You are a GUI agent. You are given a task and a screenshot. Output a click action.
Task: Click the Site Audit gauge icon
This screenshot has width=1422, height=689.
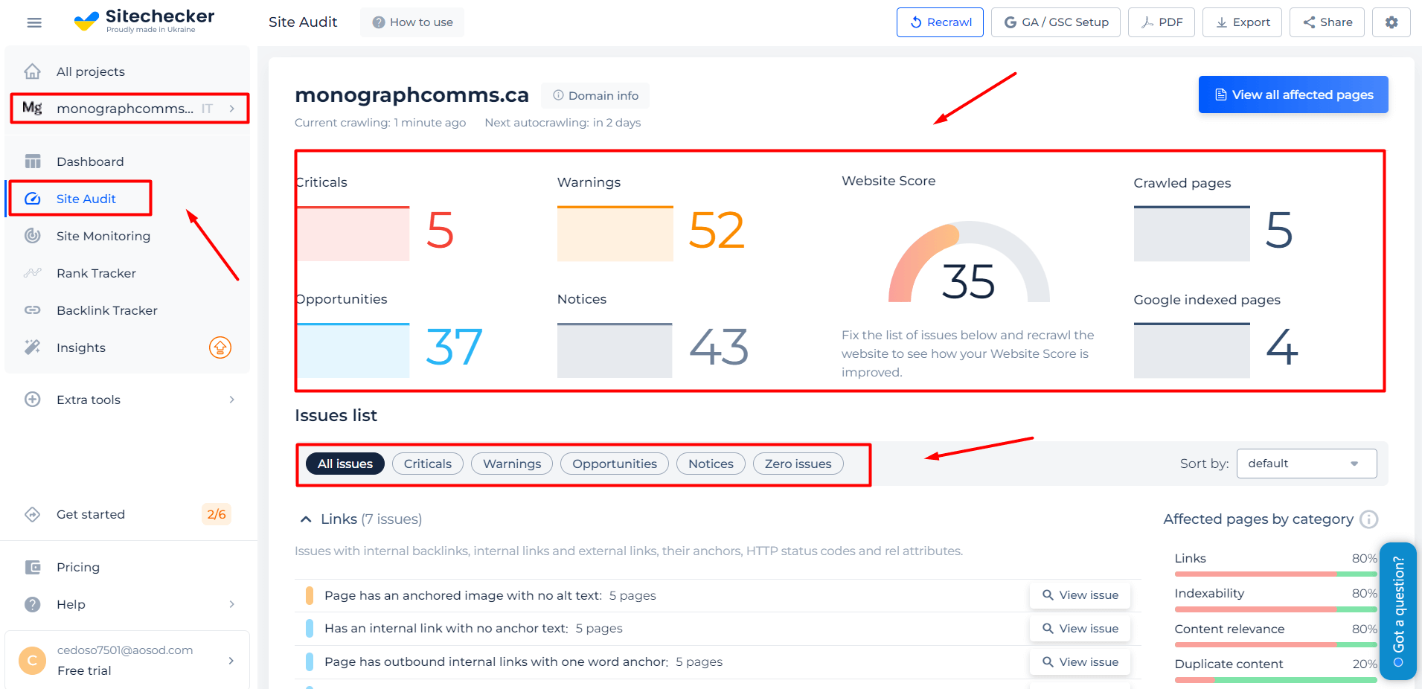pos(33,199)
